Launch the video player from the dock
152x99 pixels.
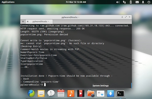tap(81, 93)
